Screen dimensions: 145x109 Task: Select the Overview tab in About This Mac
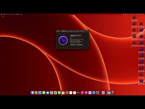(x=63, y=31)
